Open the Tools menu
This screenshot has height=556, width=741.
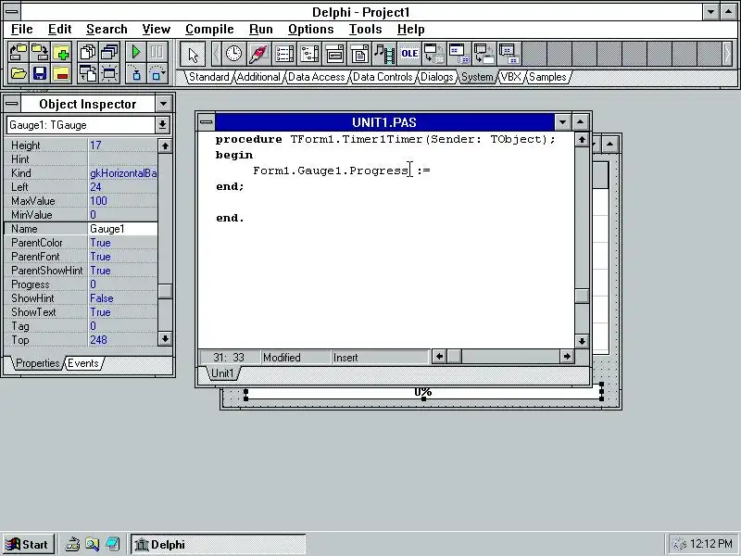pyautogui.click(x=365, y=30)
